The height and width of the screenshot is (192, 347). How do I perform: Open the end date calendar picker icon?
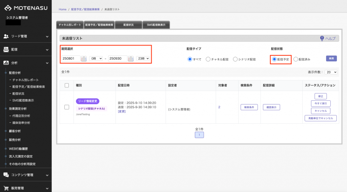tap(131, 59)
